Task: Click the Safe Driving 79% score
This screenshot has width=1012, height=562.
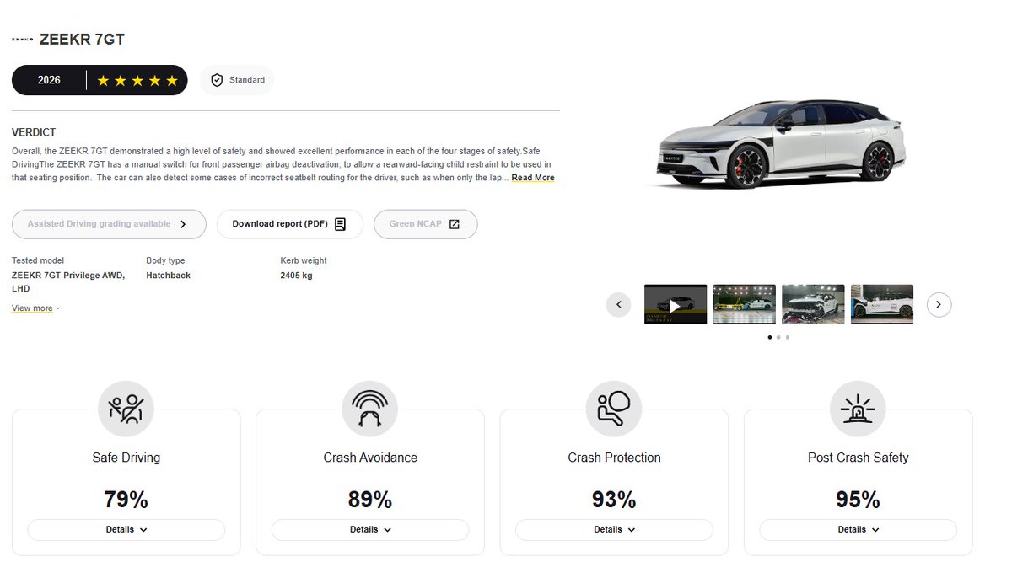Action: click(126, 500)
